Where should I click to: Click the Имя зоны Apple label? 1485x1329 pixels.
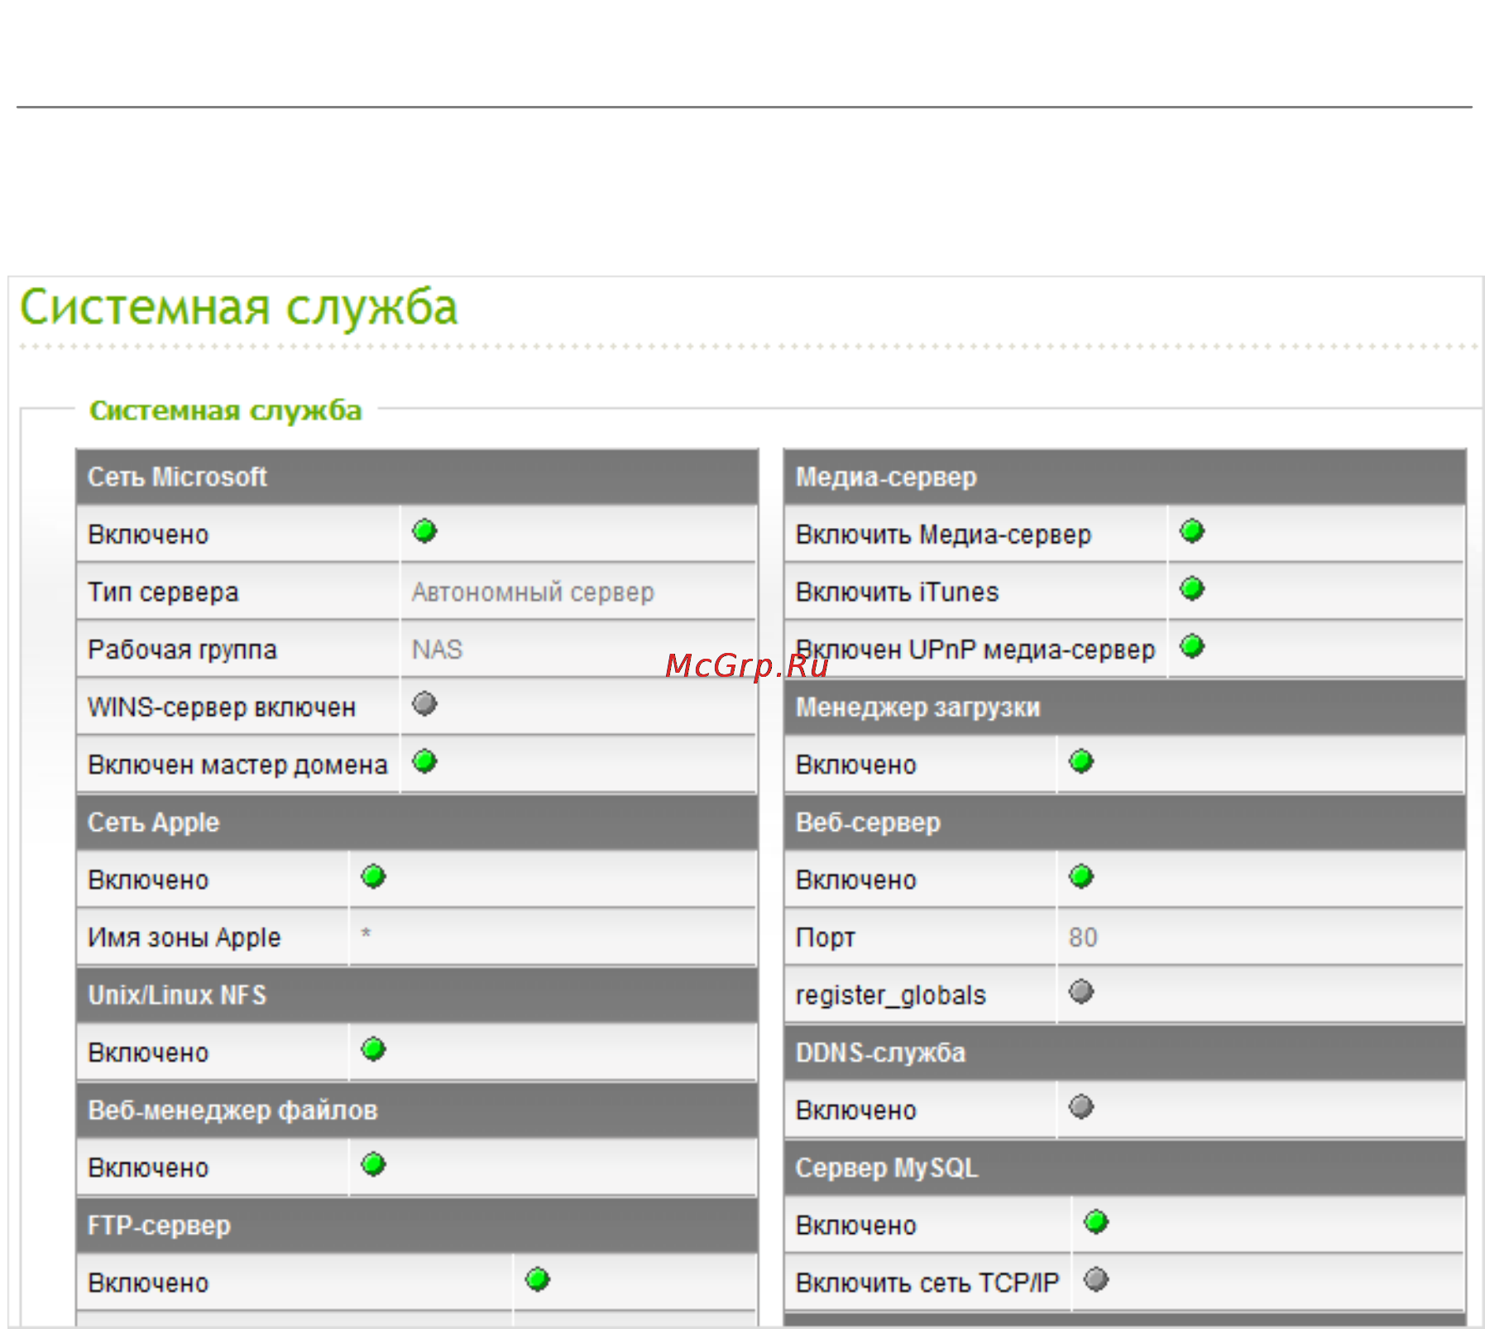coord(184,938)
